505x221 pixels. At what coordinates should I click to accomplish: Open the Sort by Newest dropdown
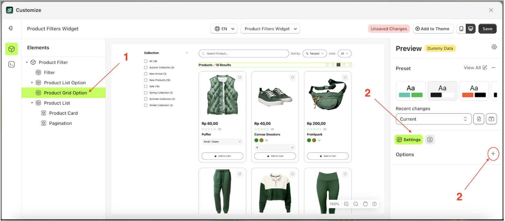[314, 53]
